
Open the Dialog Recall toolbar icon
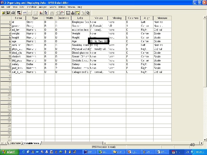click(x=19, y=13)
